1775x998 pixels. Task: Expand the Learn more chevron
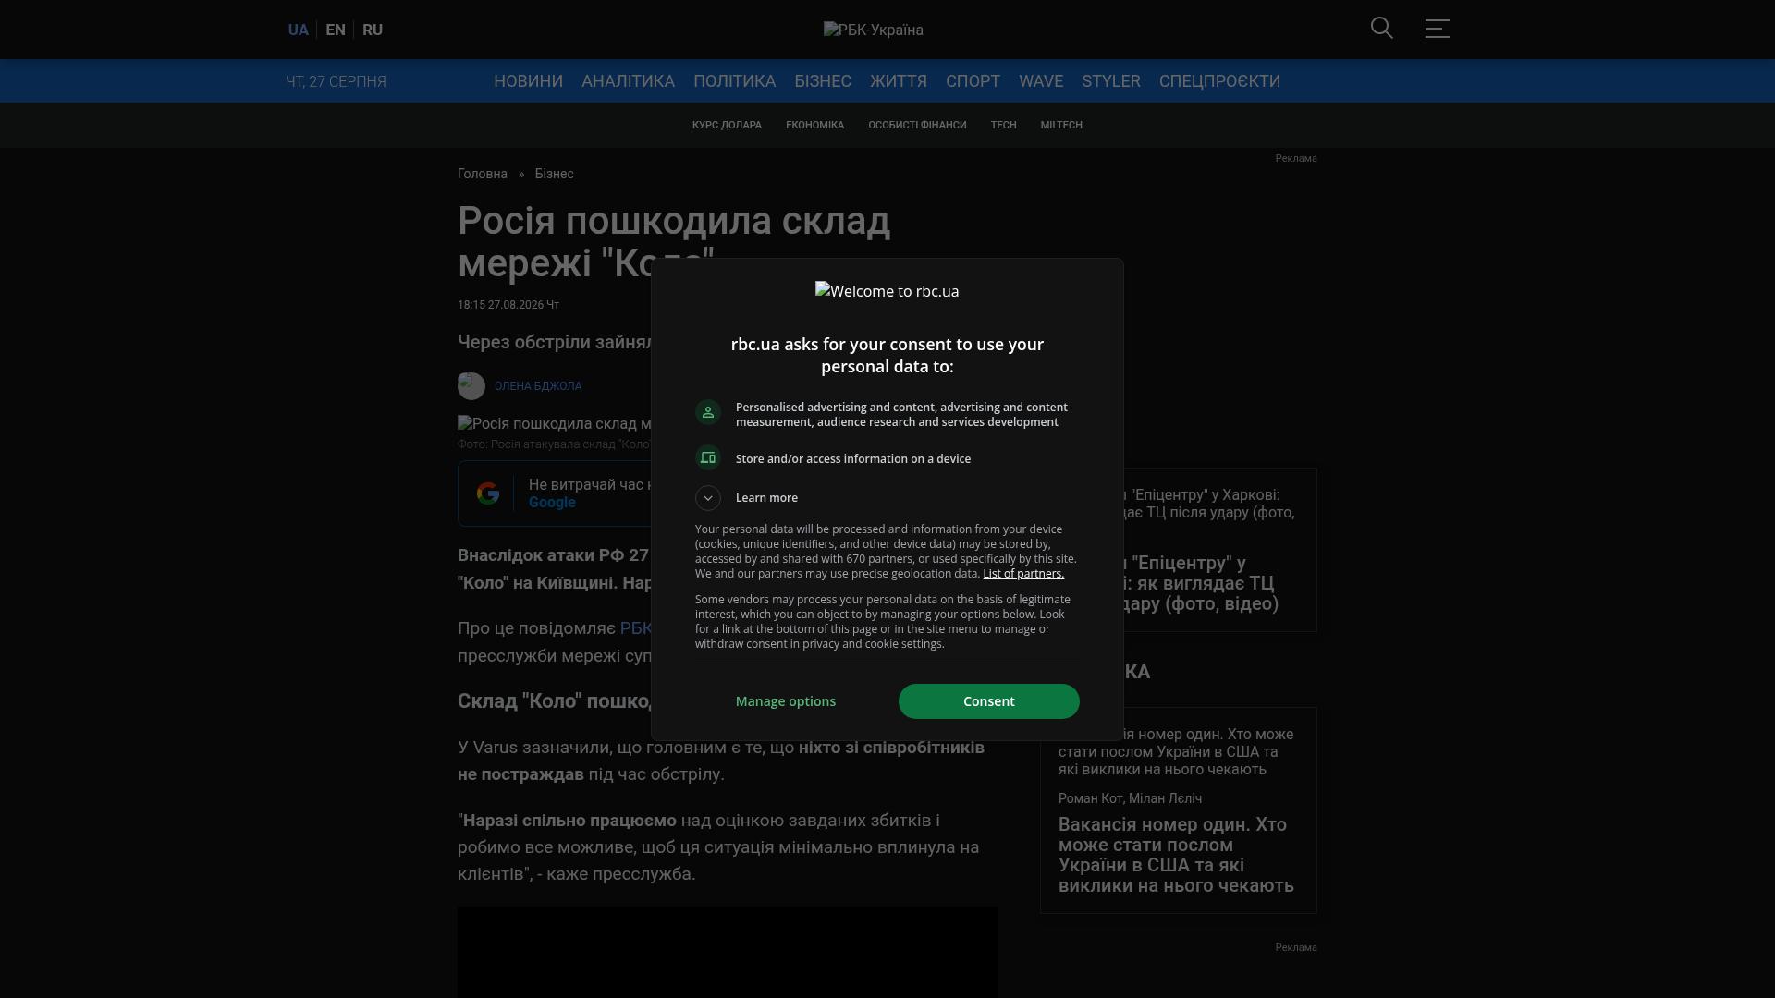point(708,498)
